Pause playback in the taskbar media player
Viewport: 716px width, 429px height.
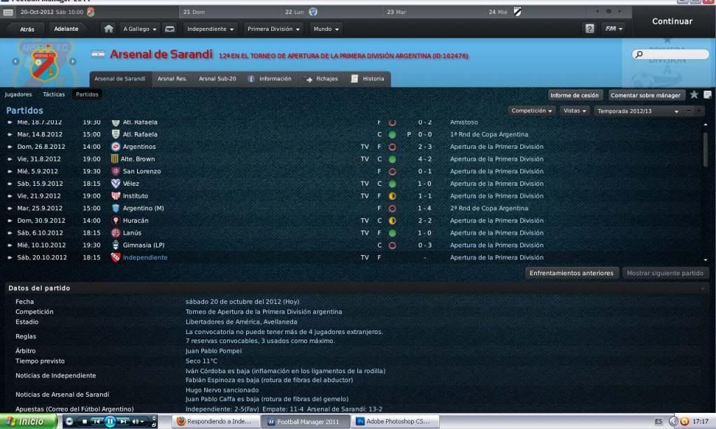point(110,422)
